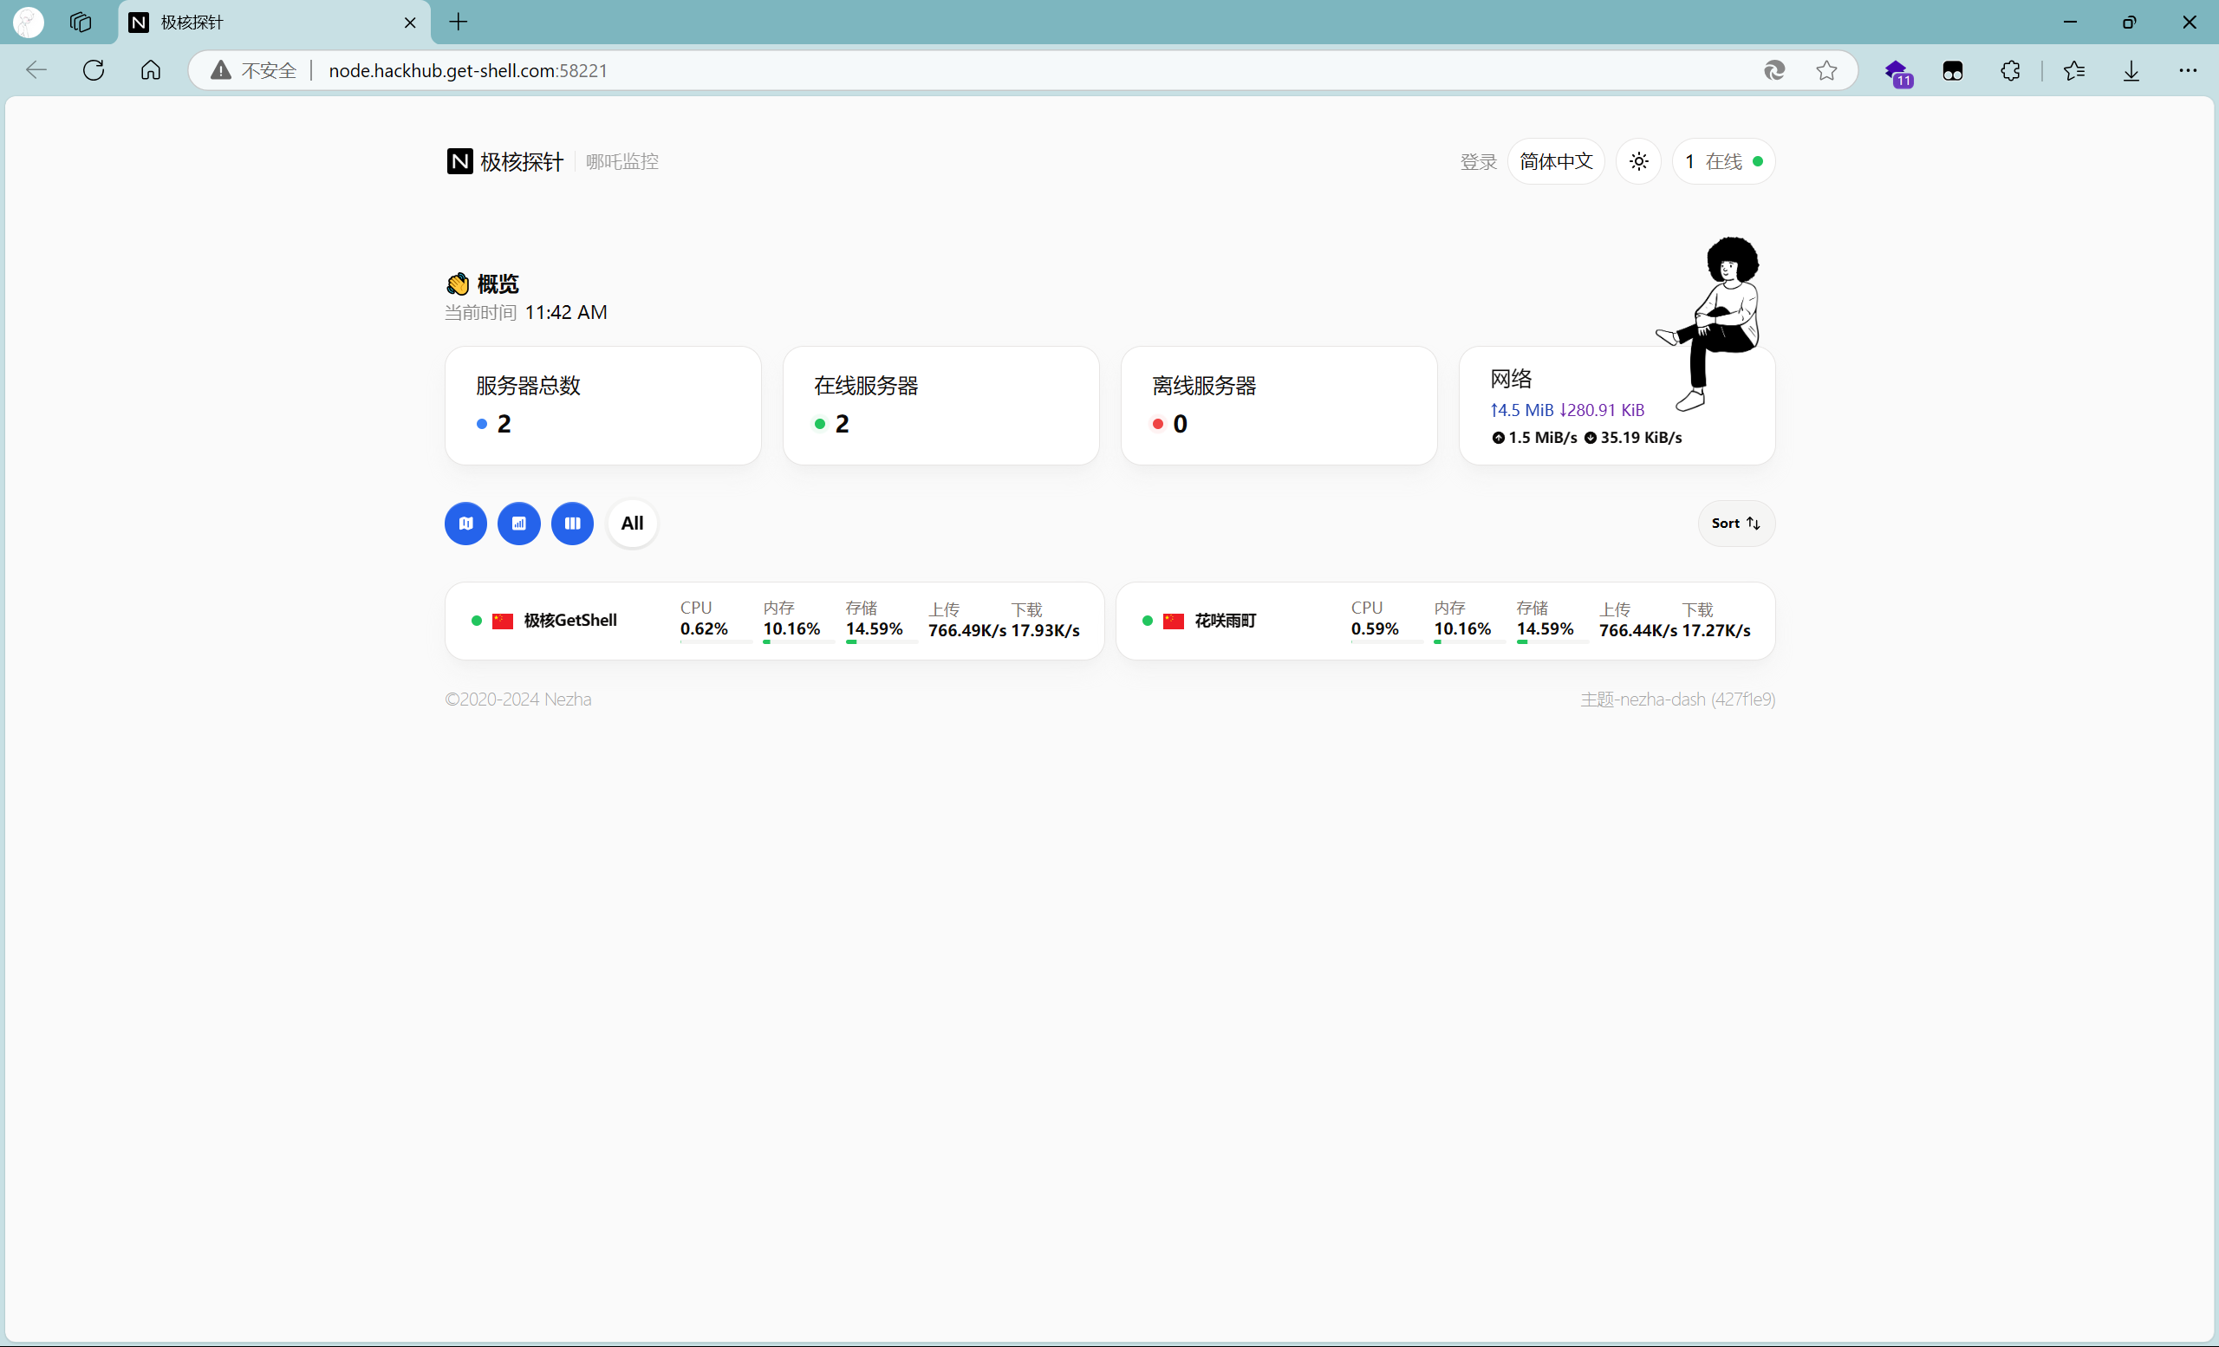The image size is (2219, 1347).
Task: Open the Sort options dropdown
Action: click(x=1735, y=524)
